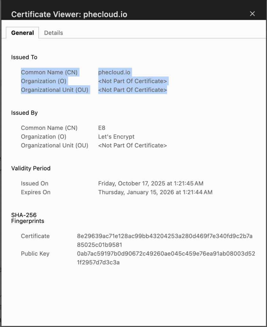Click the Expires On date value

point(155,192)
